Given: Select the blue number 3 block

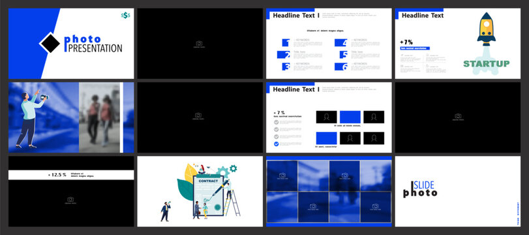Looking at the screenshot, I should tap(286, 67).
